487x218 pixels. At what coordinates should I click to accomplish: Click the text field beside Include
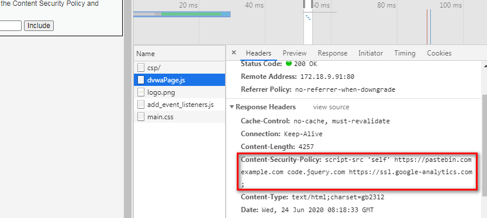coord(11,26)
